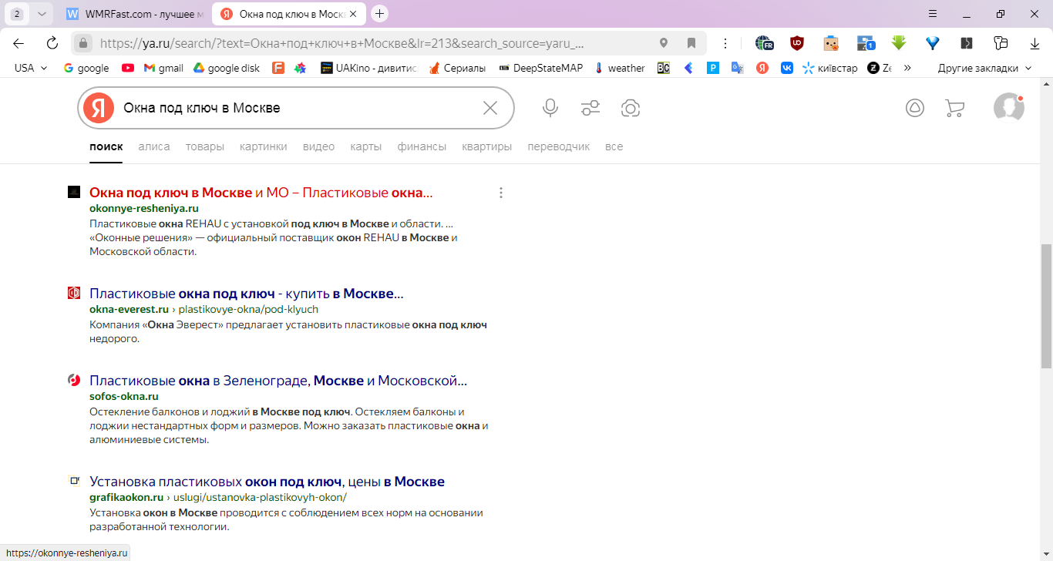The image size is (1053, 561).
Task: Click the grafikaokon.ru domain link
Action: (x=126, y=497)
